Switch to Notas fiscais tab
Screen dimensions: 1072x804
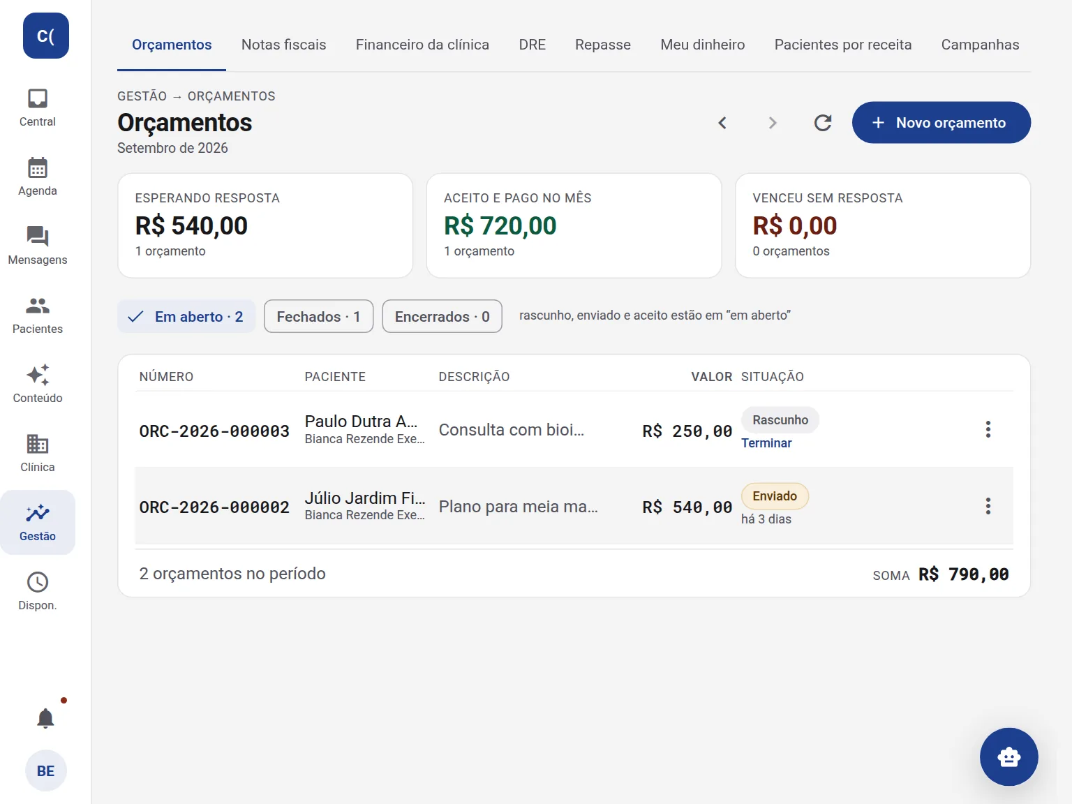[284, 45]
